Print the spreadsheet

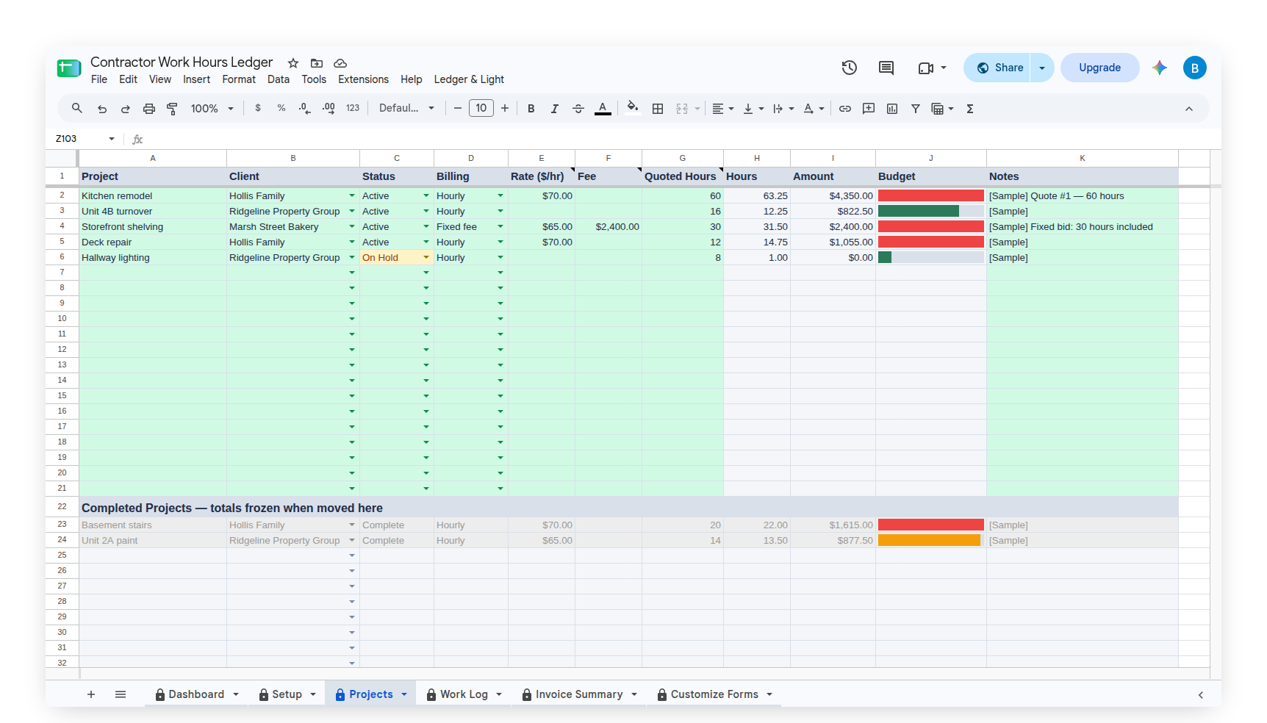[149, 109]
